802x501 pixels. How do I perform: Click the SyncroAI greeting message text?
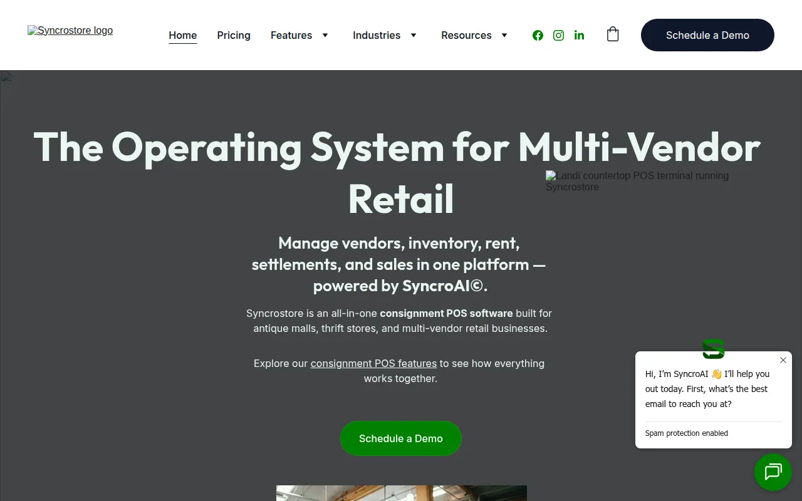[707, 389]
